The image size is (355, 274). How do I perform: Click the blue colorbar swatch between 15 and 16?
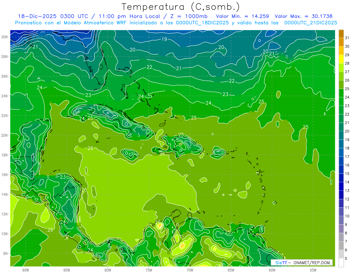click(x=341, y=169)
